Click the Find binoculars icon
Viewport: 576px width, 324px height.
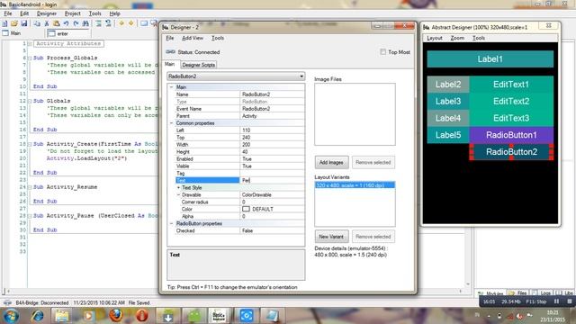[85, 23]
